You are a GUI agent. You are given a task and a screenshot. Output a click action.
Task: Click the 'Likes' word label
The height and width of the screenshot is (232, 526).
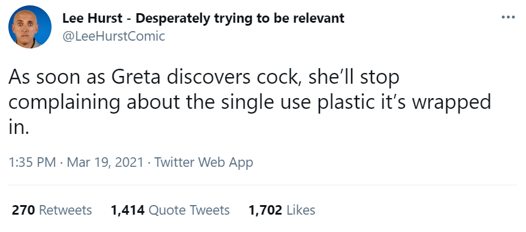pos(301,210)
